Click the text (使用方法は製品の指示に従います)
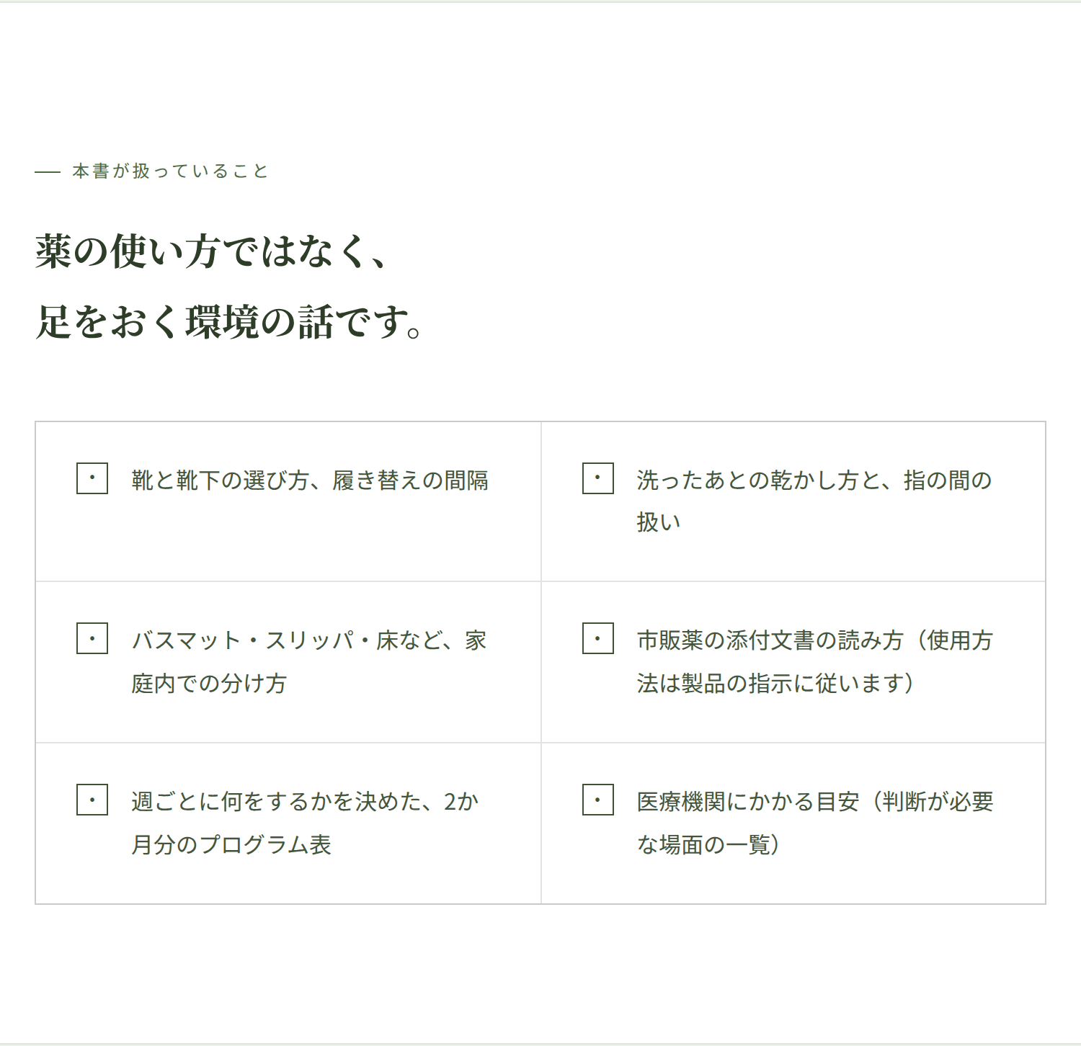 [x=815, y=662]
